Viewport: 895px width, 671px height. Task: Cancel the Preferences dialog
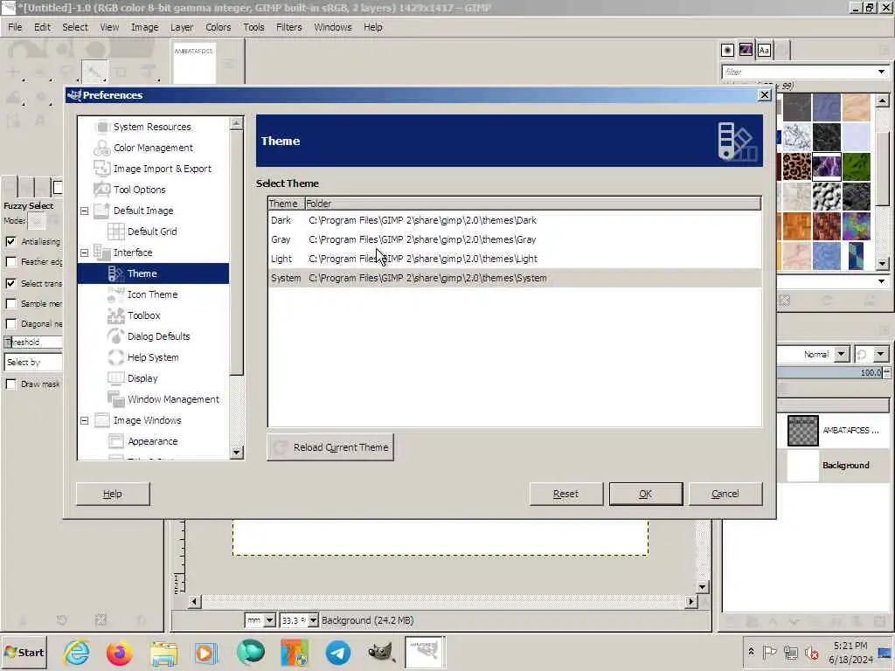click(725, 495)
